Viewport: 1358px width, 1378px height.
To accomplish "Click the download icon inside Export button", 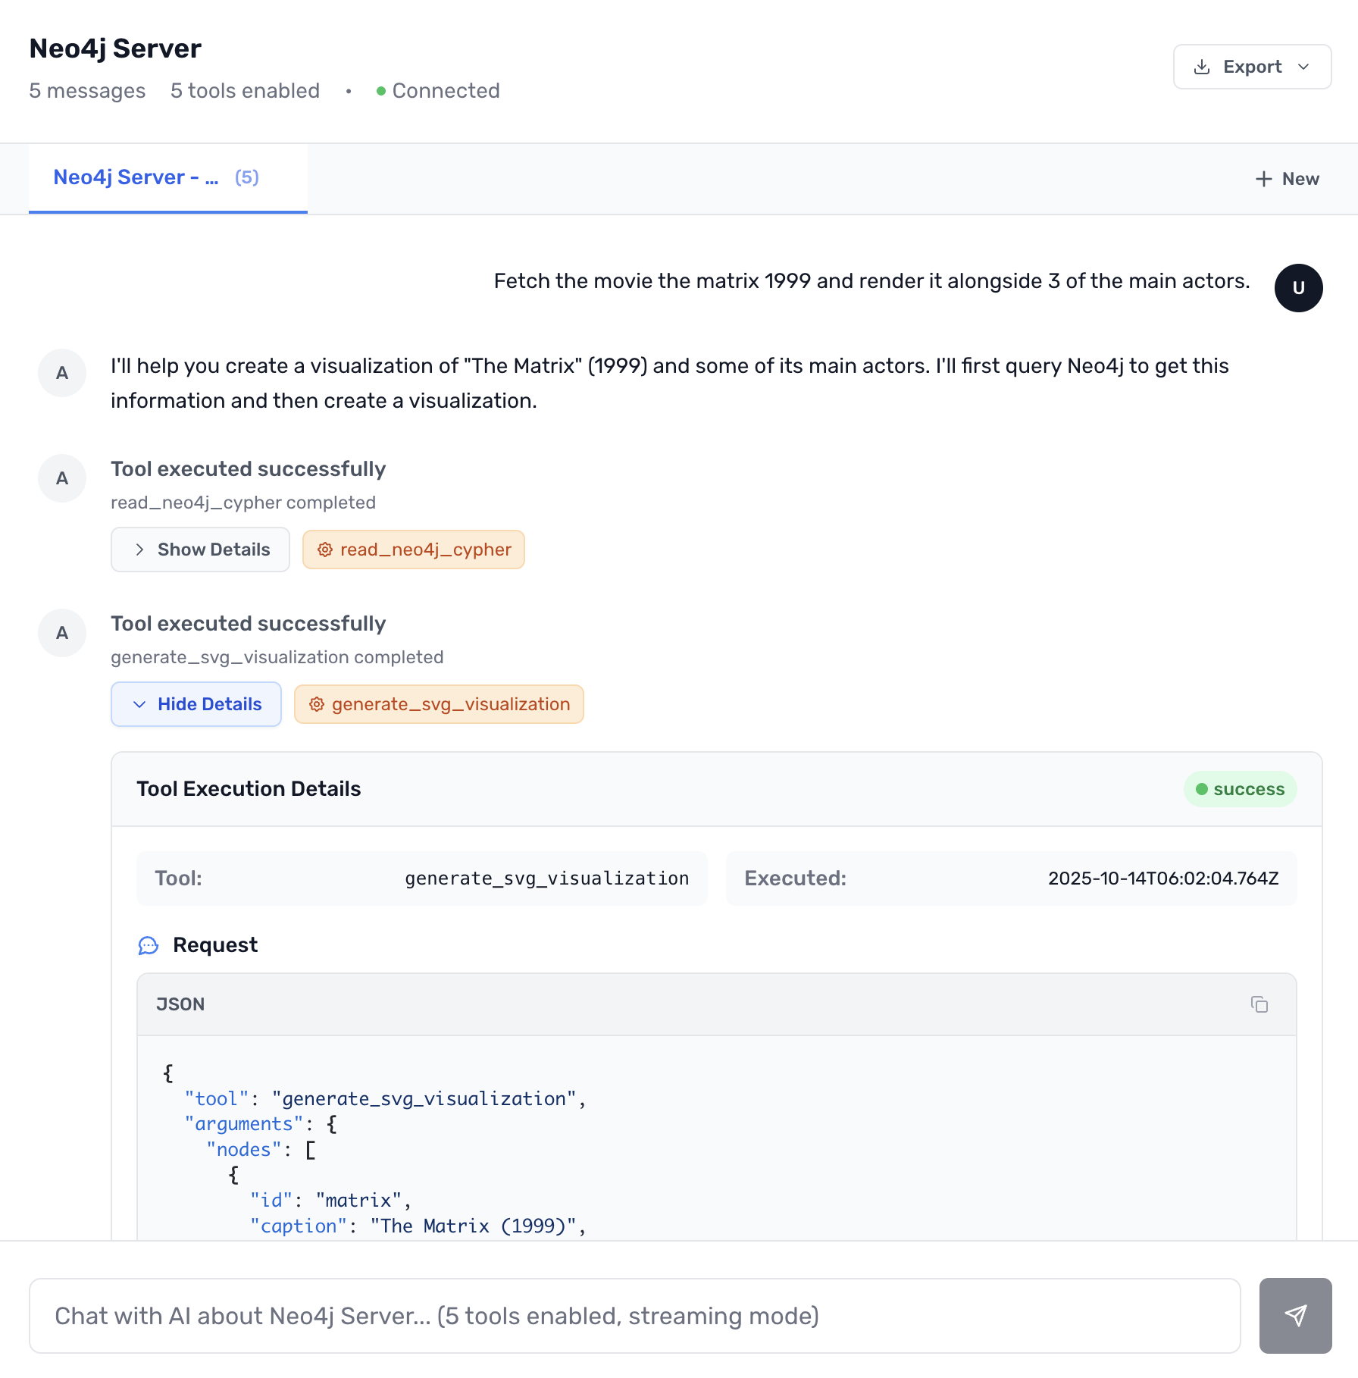I will (1202, 67).
